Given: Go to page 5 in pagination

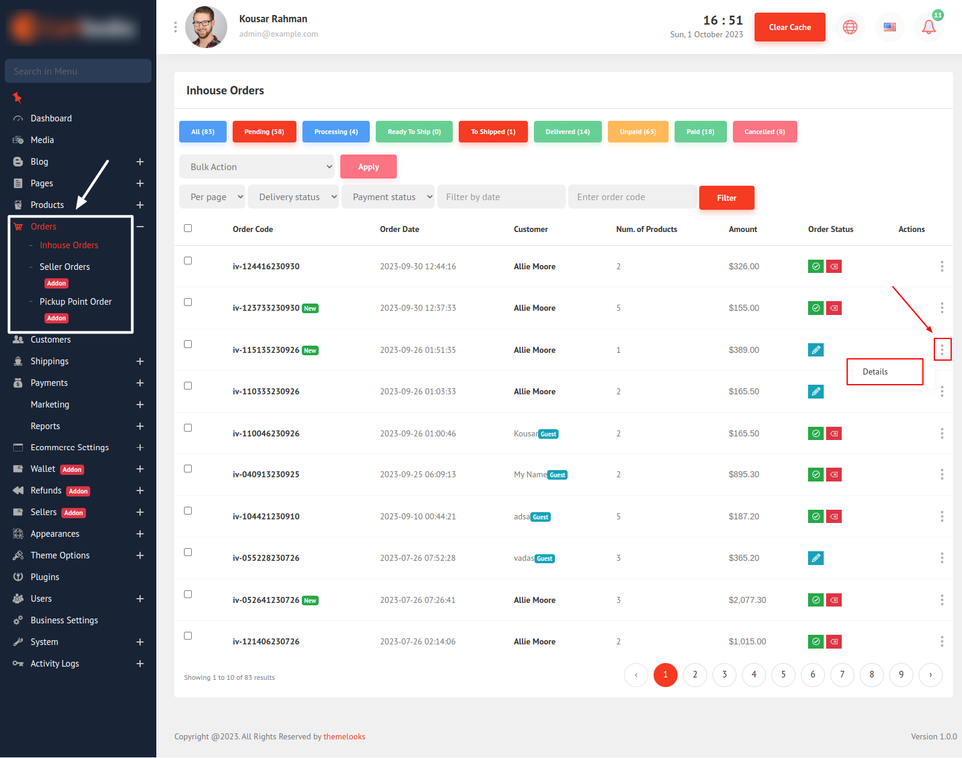Looking at the screenshot, I should [783, 674].
